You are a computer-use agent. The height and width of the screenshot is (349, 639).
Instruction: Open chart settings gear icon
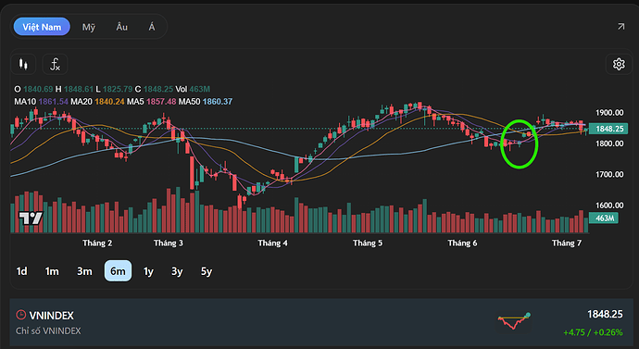click(x=619, y=64)
